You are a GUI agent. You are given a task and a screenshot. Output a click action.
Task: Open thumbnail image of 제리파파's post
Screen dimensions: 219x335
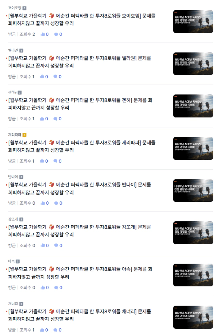point(193,148)
